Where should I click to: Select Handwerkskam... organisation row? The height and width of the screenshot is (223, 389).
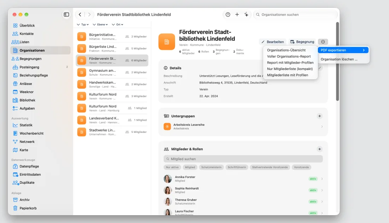pos(112,84)
